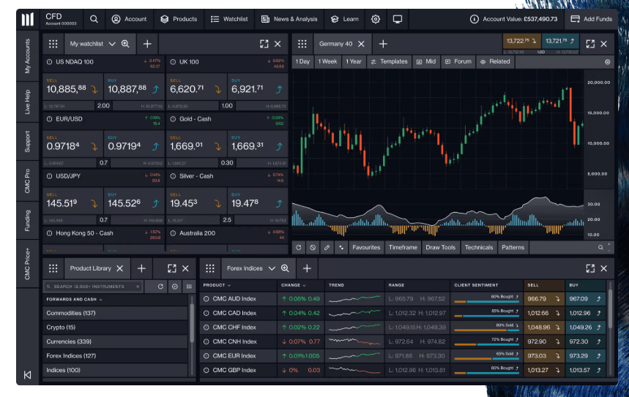Open the News & Analysis menu
629x397 pixels.
(289, 19)
